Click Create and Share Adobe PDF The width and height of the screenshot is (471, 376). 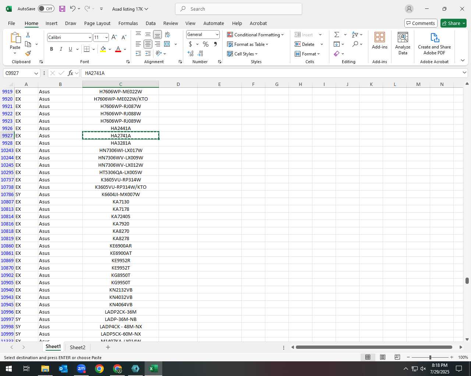click(434, 43)
